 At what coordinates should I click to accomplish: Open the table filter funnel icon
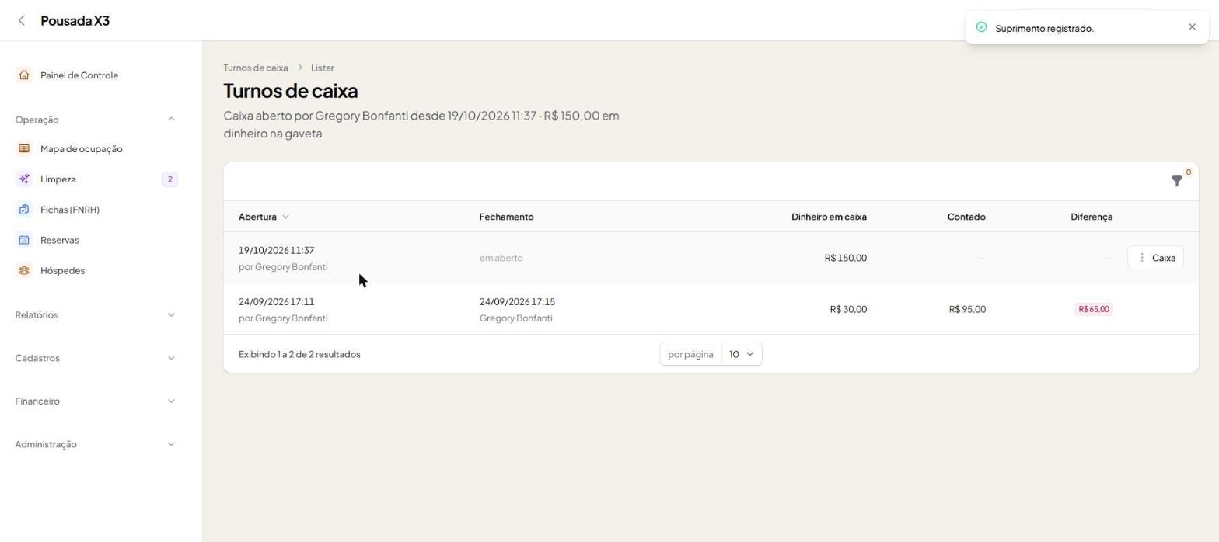pos(1177,181)
